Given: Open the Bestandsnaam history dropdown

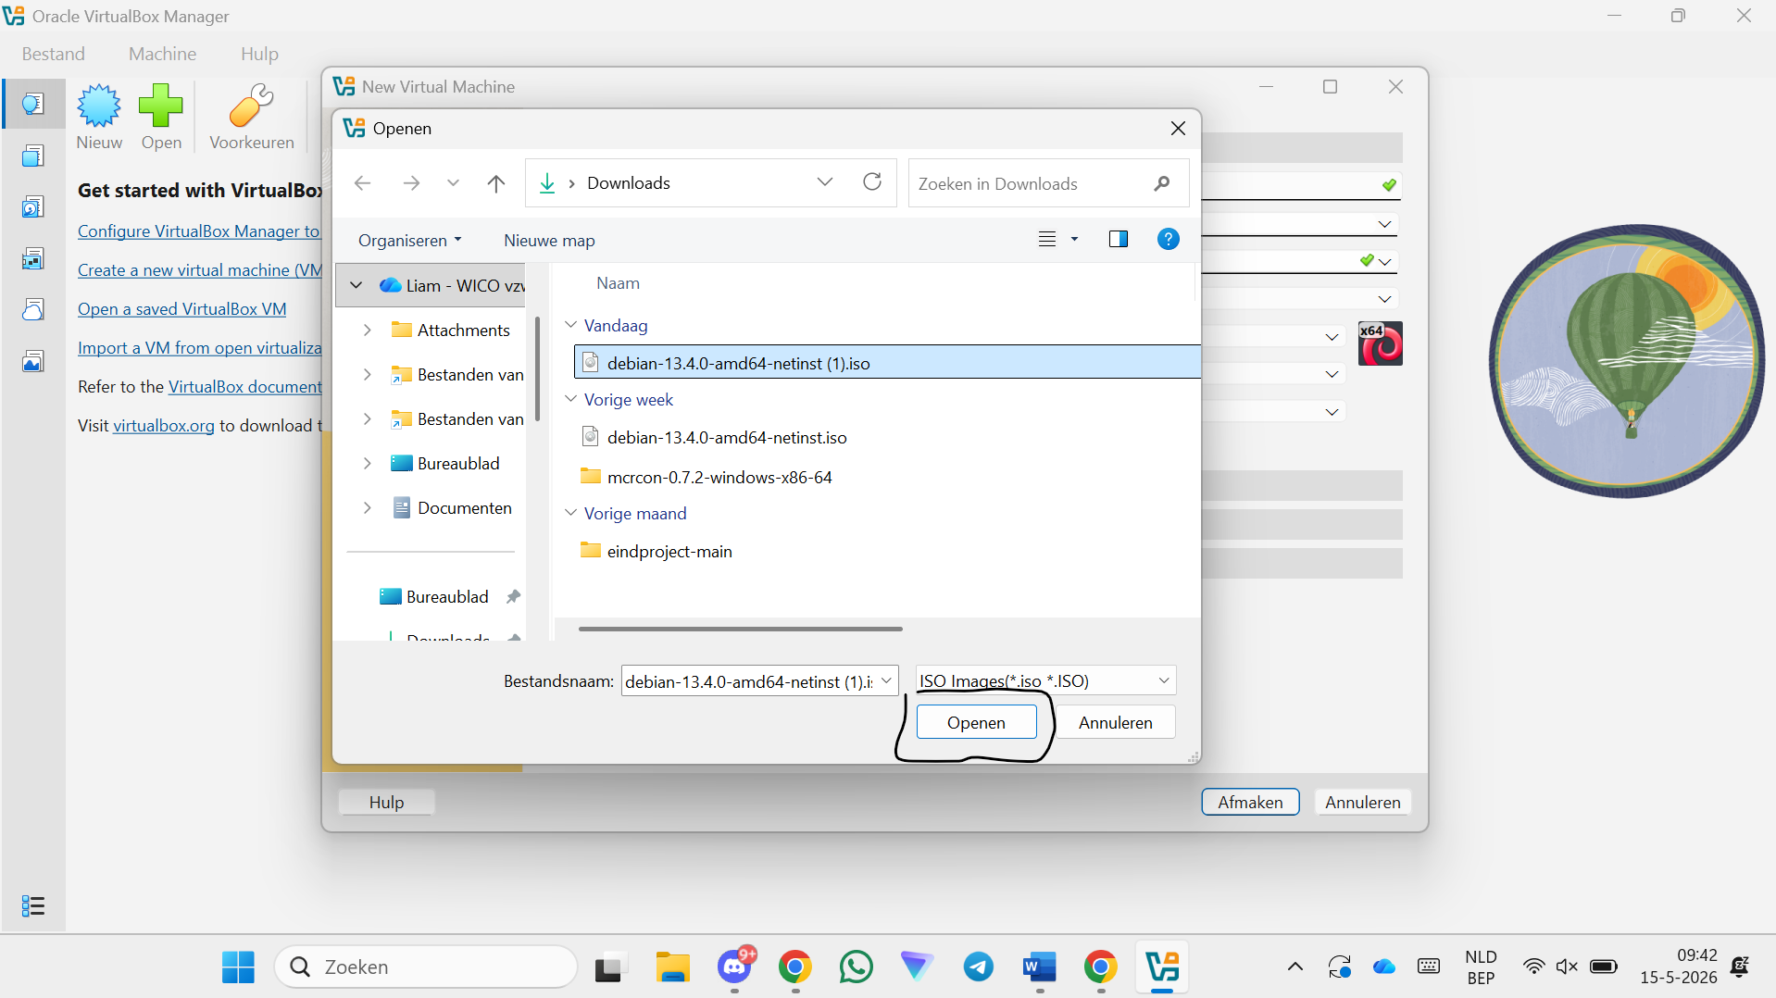Looking at the screenshot, I should click(886, 681).
